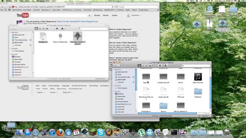Switch front Finder window to icon view
Screen dimensions: 246x138
click(x=139, y=66)
